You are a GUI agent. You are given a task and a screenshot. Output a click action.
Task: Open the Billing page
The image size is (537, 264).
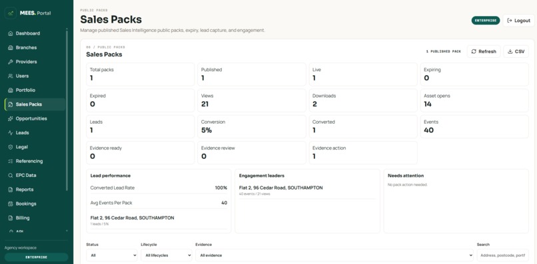[x=35, y=218]
